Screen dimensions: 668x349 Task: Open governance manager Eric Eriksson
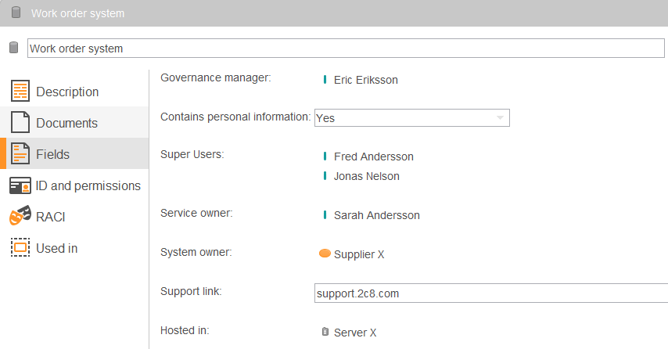tap(365, 79)
